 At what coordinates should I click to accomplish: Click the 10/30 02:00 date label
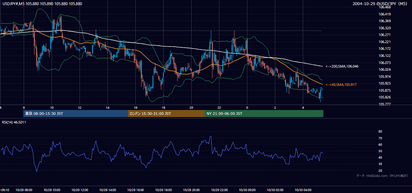tap(275, 190)
